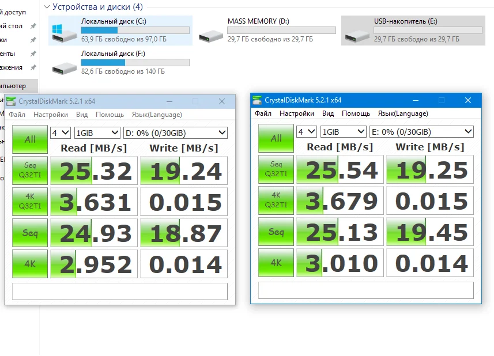Run Seq Q32T1 test in left window
This screenshot has height=356, width=494.
(30, 171)
